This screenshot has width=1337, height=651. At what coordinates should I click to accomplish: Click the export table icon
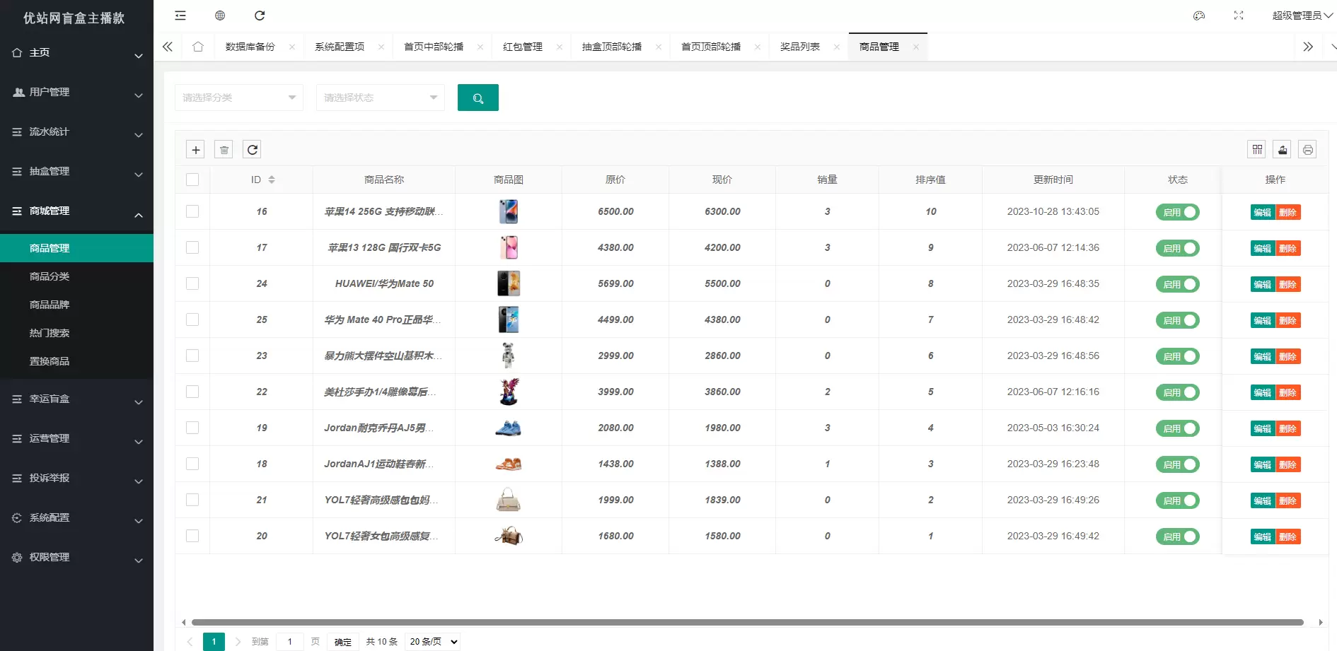1282,149
